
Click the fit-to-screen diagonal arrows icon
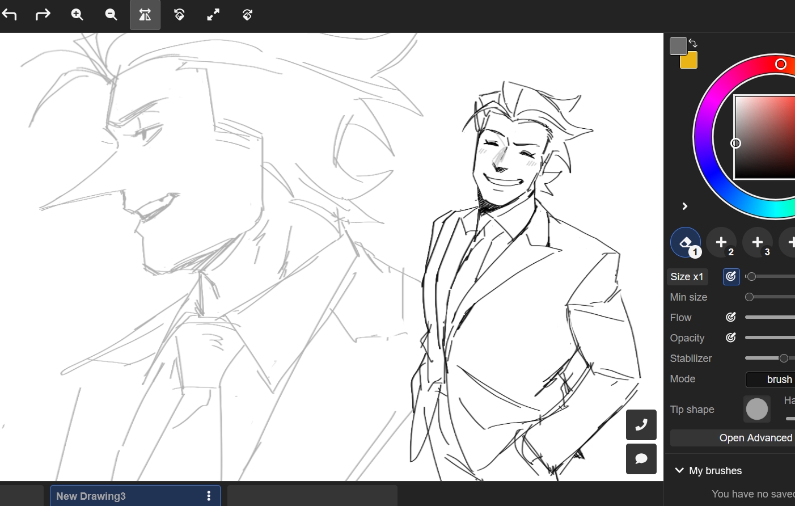click(213, 15)
